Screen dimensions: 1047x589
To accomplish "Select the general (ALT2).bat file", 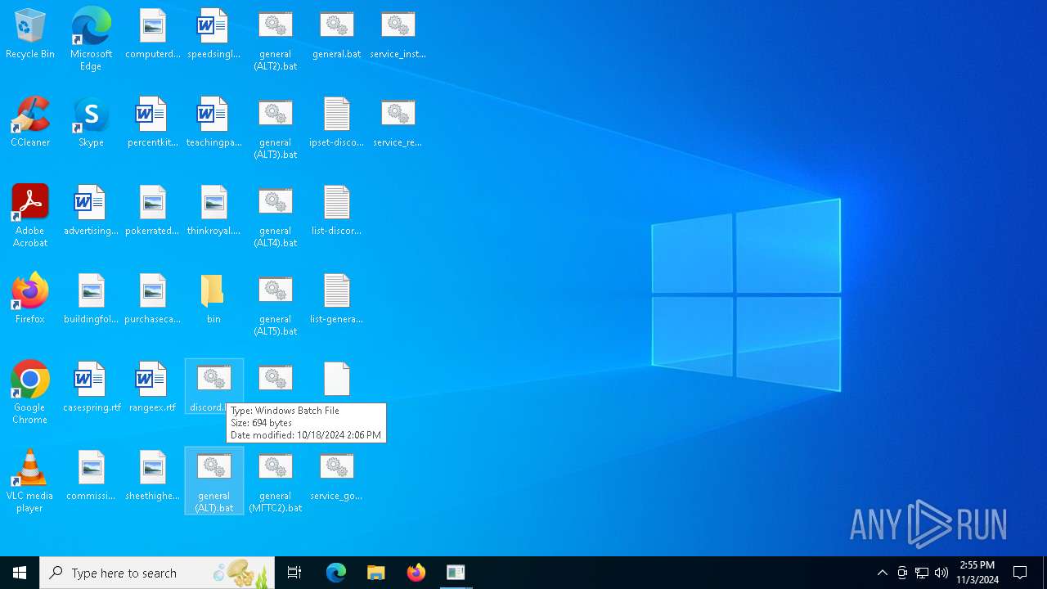I will 275,39.
